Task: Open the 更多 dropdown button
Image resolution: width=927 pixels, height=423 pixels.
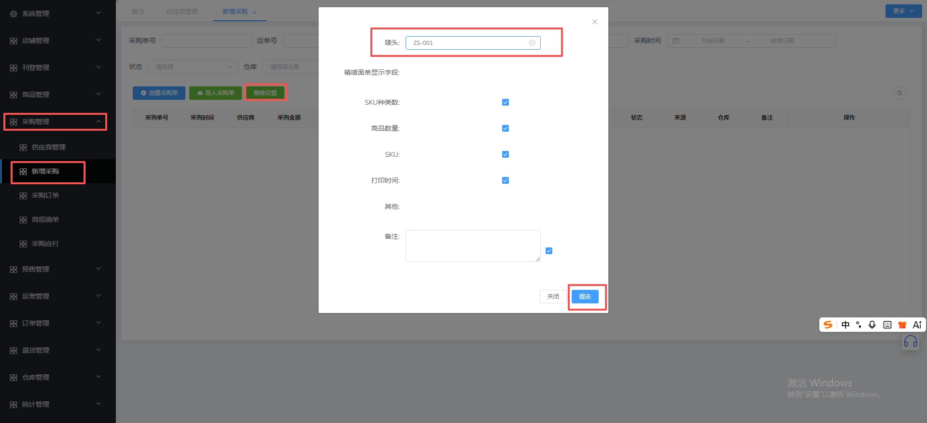Action: 903,11
